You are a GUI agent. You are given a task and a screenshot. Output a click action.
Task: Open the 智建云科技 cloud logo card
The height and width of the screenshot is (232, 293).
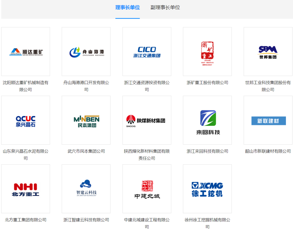86,189
